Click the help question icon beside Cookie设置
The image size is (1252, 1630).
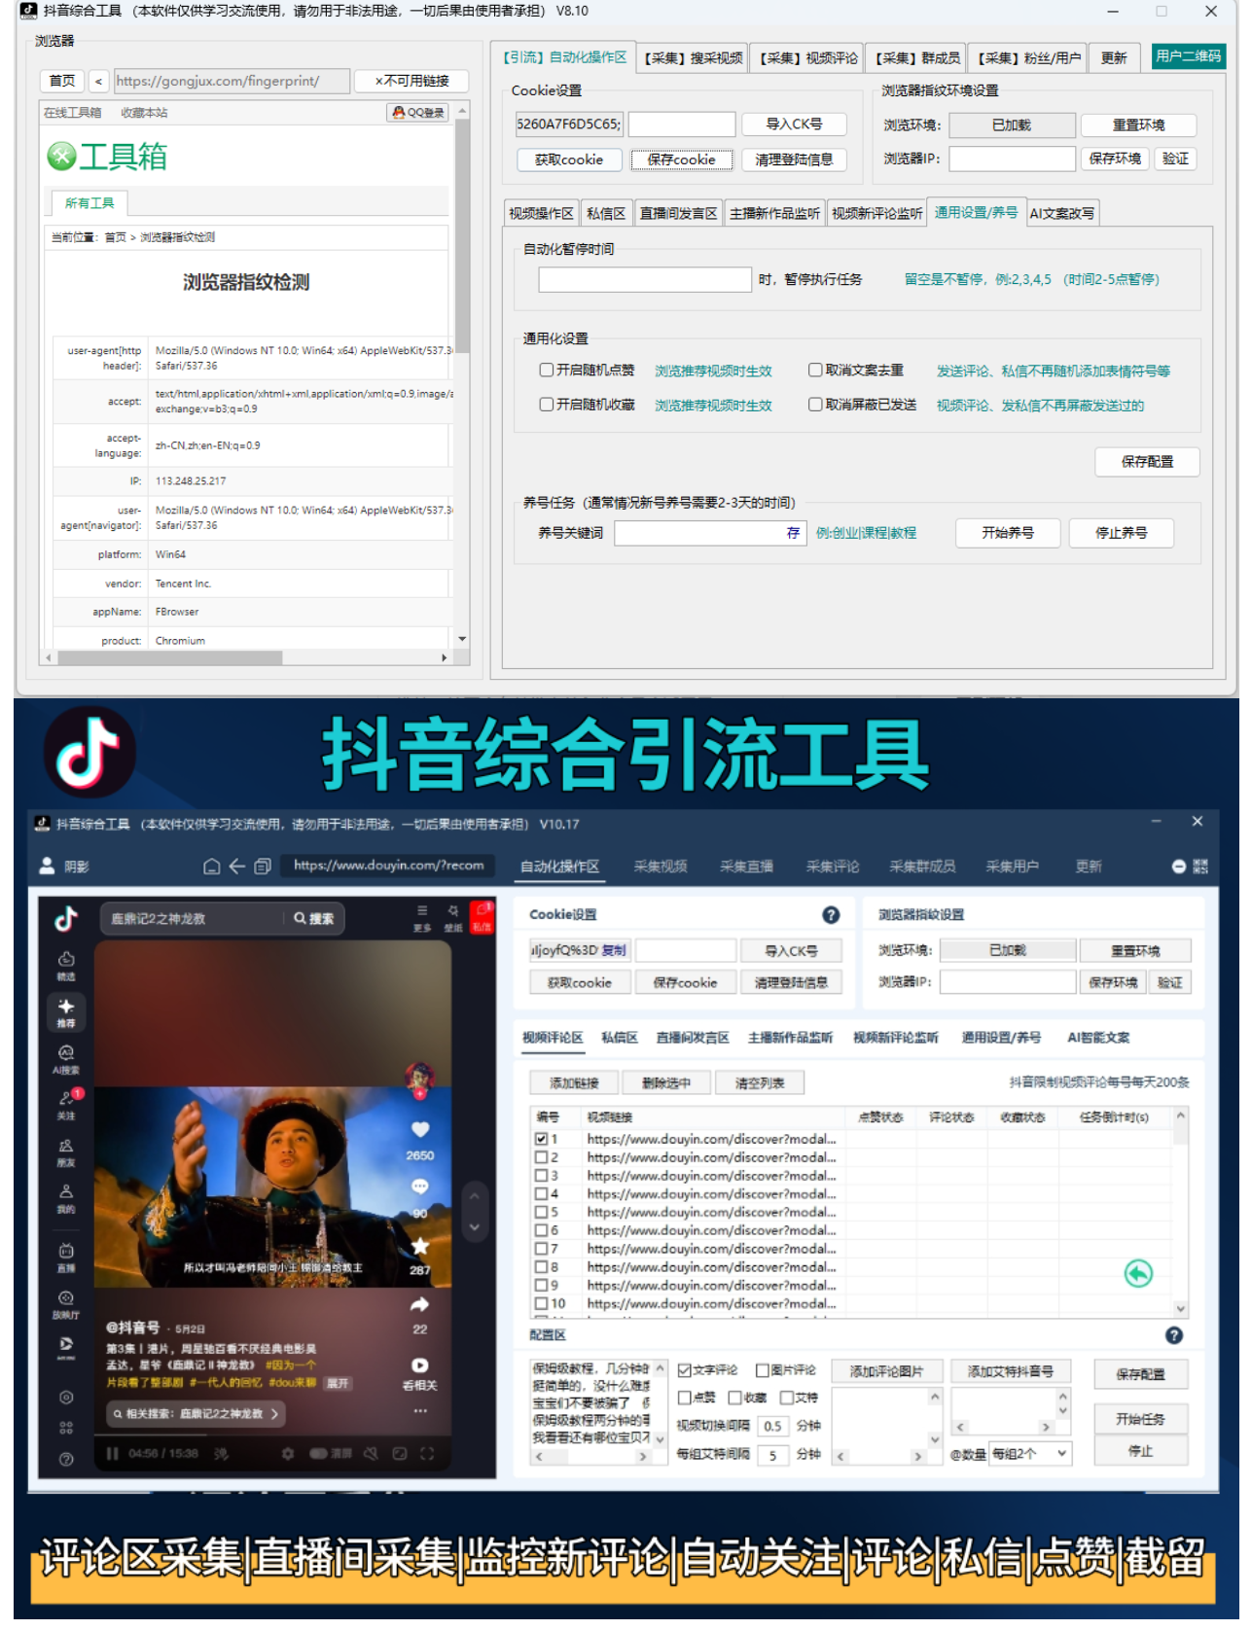[x=831, y=914]
